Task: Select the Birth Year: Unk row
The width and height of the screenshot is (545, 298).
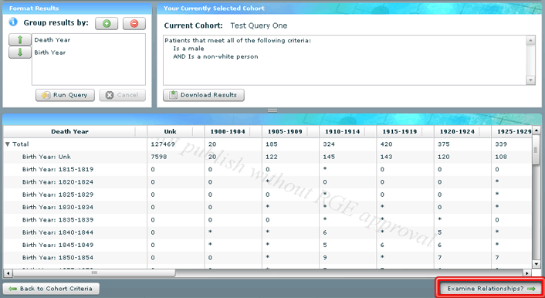Action: point(268,157)
